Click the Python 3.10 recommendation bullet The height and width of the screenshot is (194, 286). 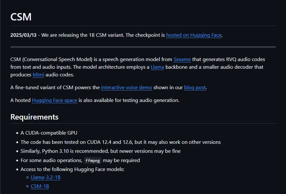point(101,151)
